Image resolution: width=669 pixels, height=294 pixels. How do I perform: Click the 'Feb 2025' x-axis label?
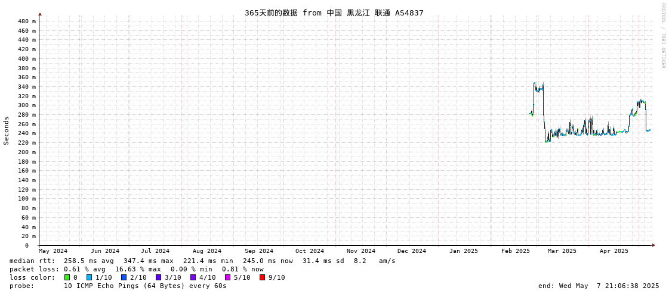point(516,251)
